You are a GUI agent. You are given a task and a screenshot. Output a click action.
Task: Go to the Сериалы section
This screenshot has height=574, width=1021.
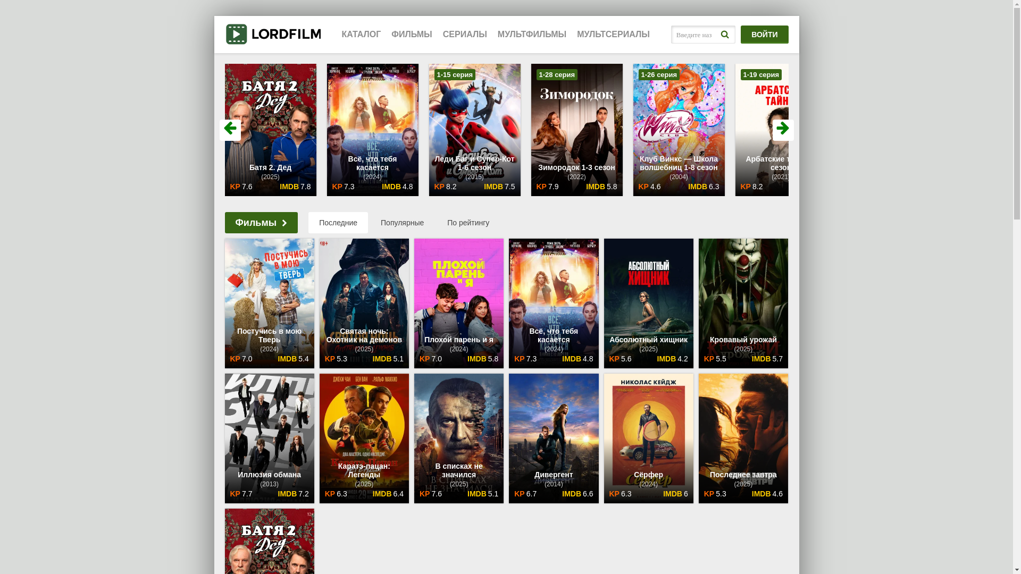pyautogui.click(x=465, y=35)
